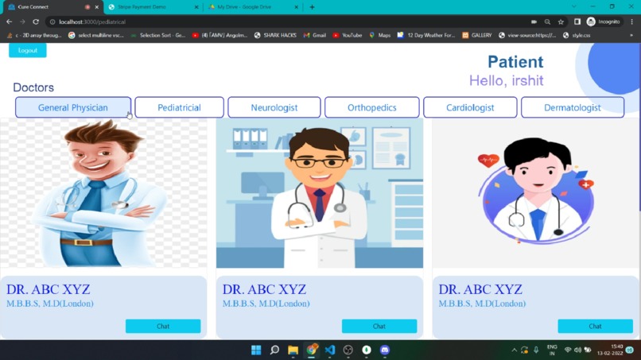
Task: Open the Wi-Fi network icon in system tray
Action: point(568,350)
